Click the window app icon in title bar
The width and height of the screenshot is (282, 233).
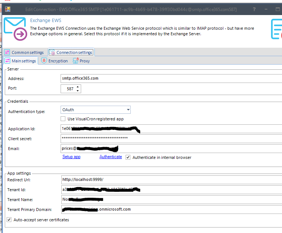(x=8, y=9)
